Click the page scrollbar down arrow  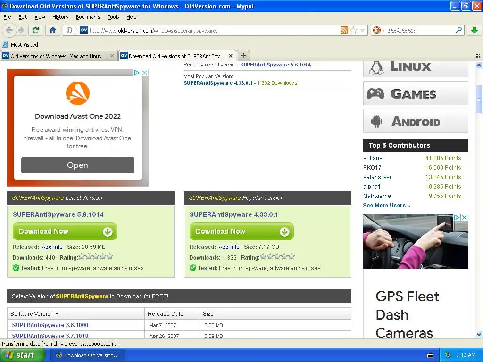[479, 334]
